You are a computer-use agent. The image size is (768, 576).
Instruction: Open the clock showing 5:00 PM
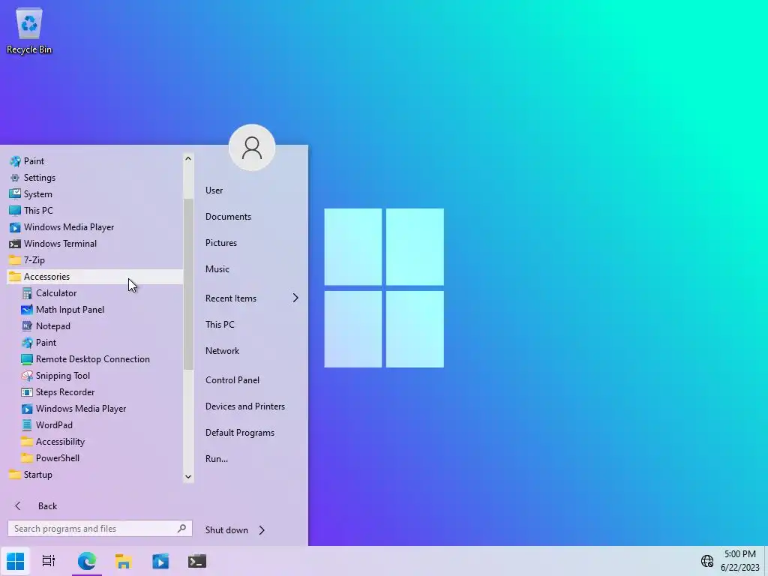coord(739,561)
